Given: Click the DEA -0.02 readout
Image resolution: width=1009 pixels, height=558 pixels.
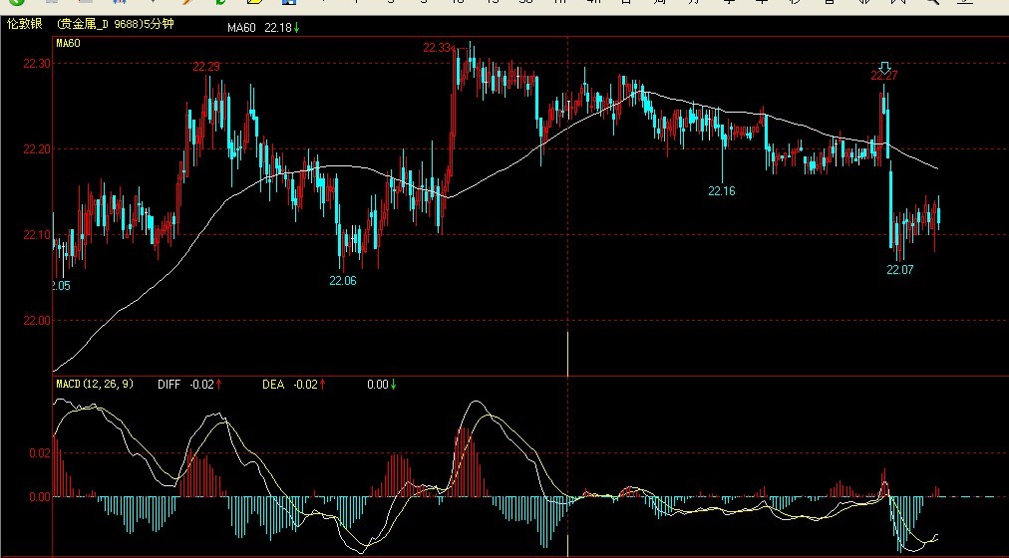Looking at the screenshot, I should coord(294,385).
